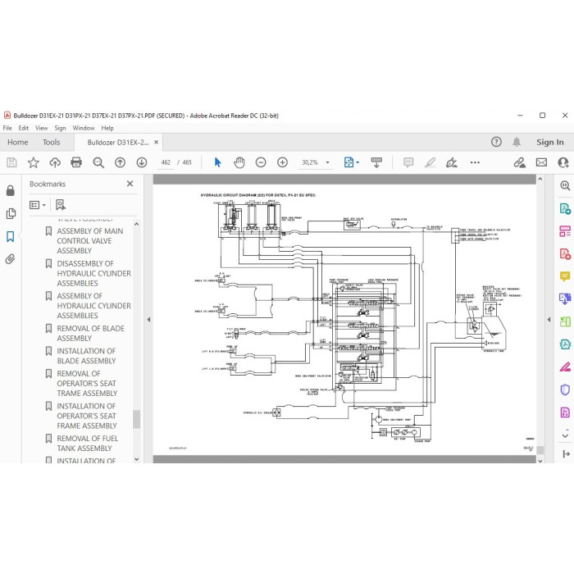Add a star to this file
Viewport: 574px width, 574px height.
(x=34, y=162)
